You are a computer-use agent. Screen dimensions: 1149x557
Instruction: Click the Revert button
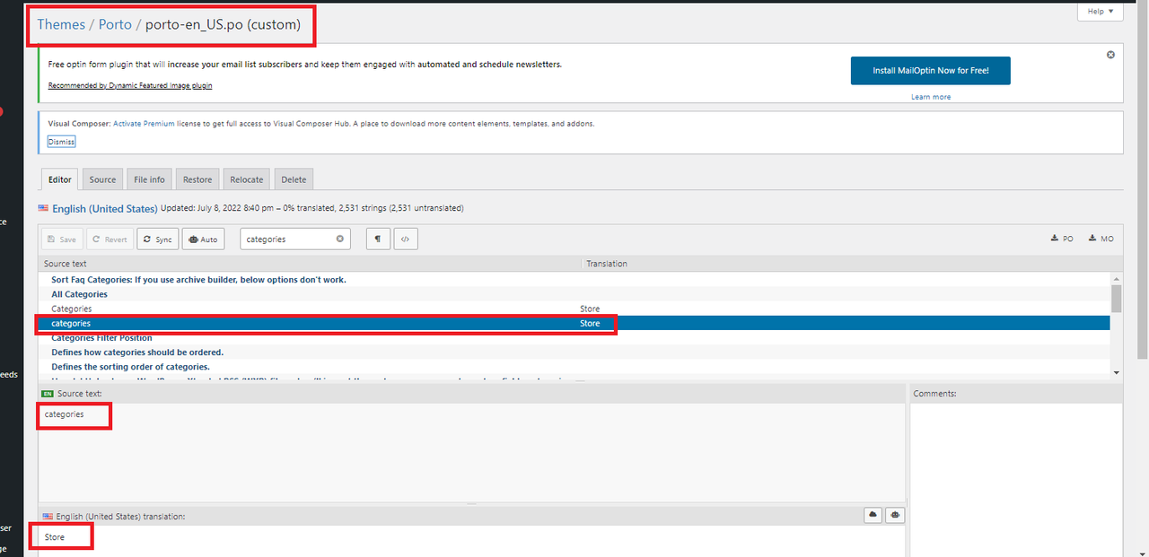[110, 239]
